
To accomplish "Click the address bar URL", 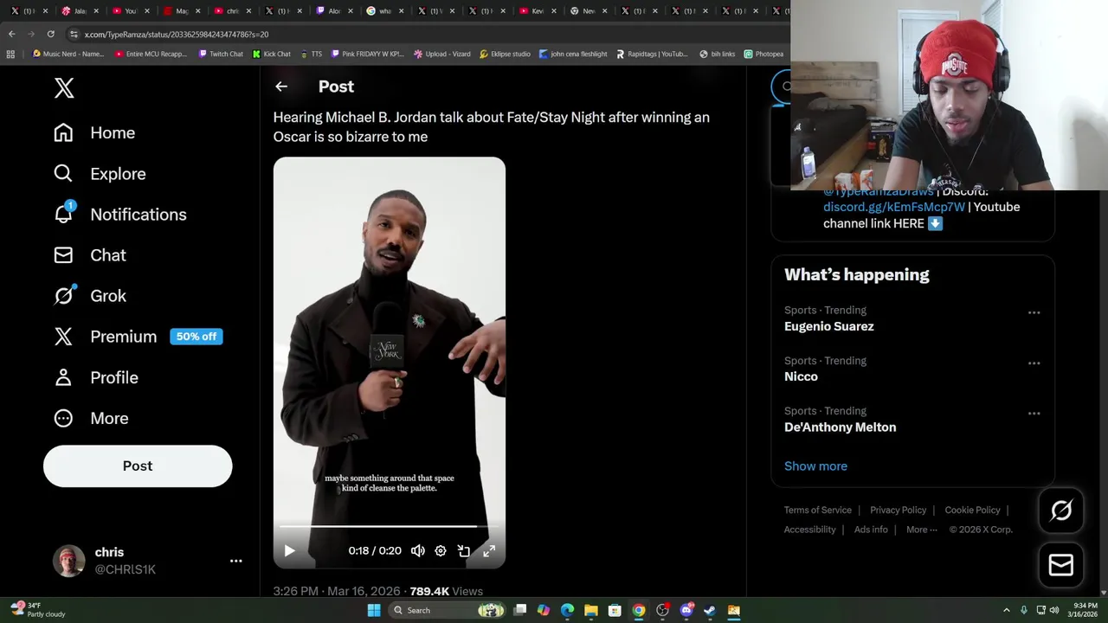I will (177, 35).
